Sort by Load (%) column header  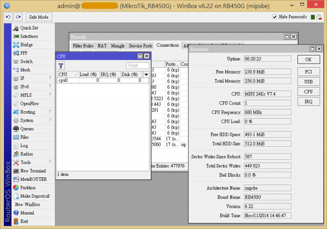[89, 75]
